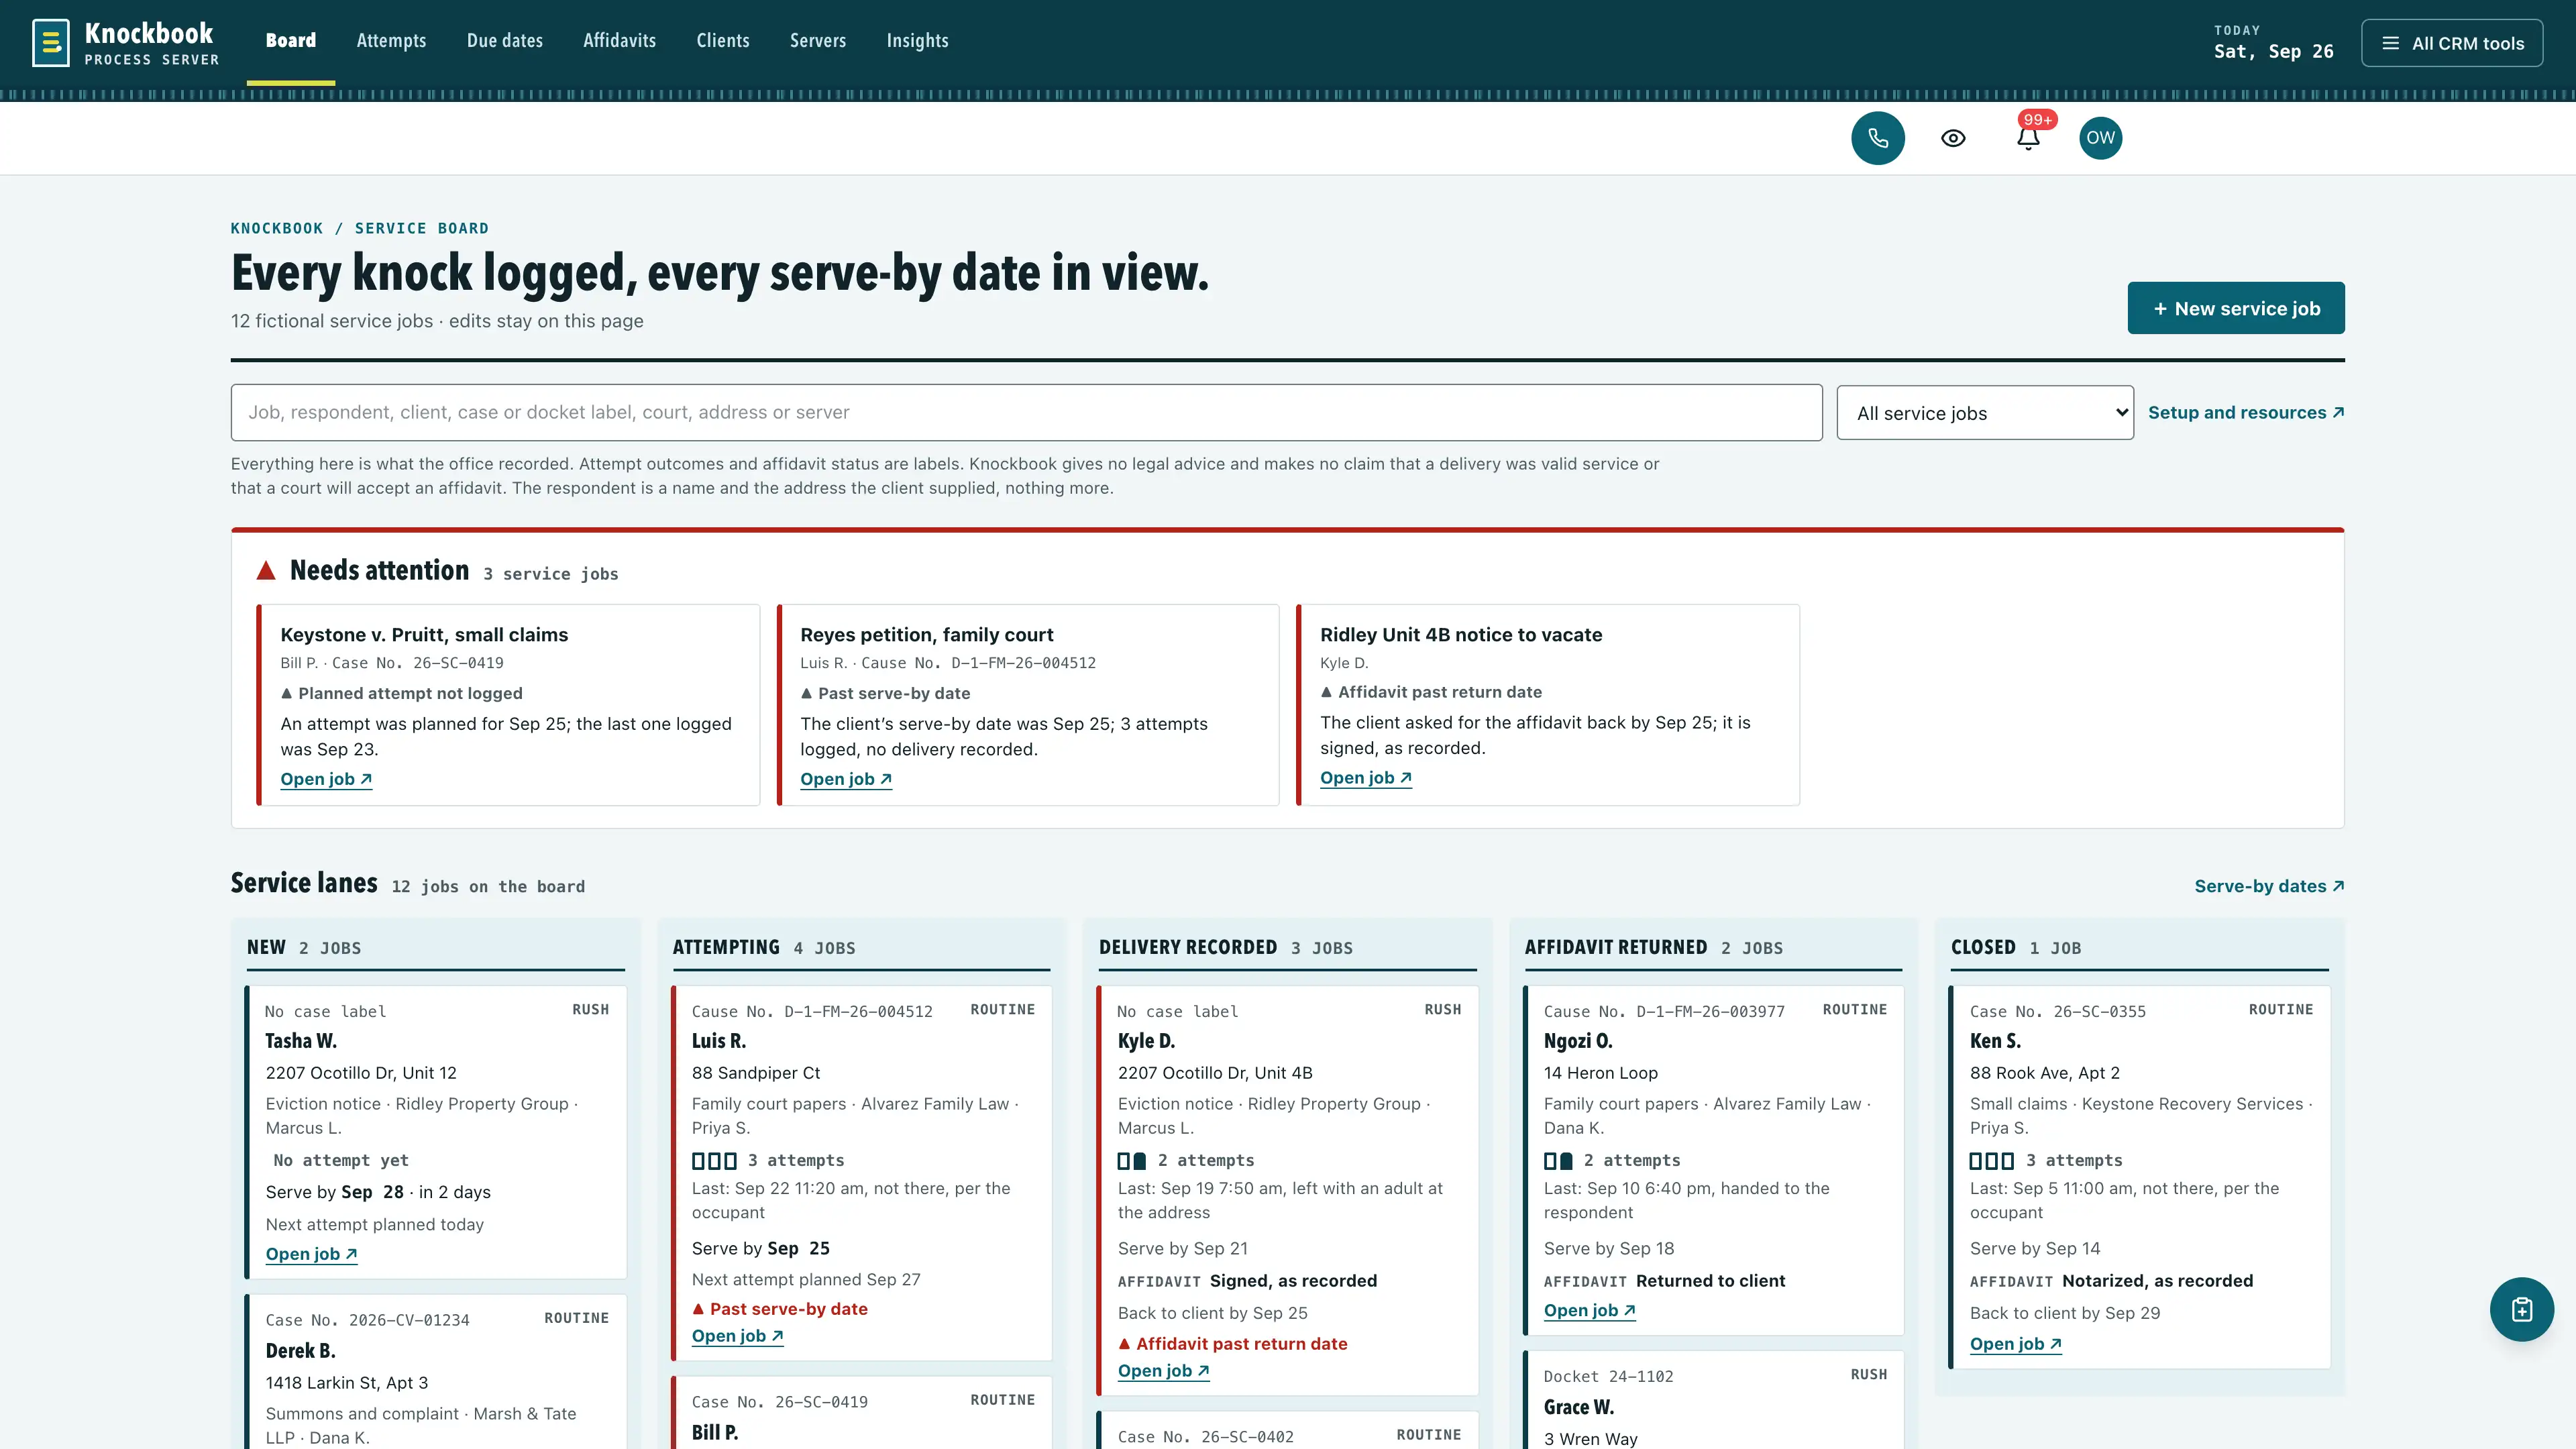Click Grace W. card name
This screenshot has height=1449, width=2576.
pyautogui.click(x=1579, y=1407)
